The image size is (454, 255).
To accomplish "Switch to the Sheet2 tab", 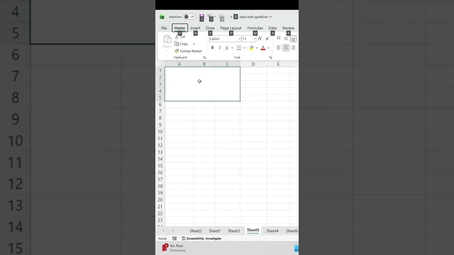I will point(196,231).
